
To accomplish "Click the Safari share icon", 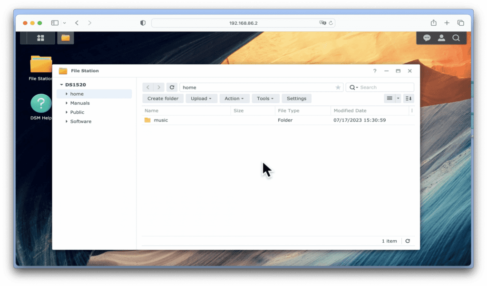I will point(434,23).
